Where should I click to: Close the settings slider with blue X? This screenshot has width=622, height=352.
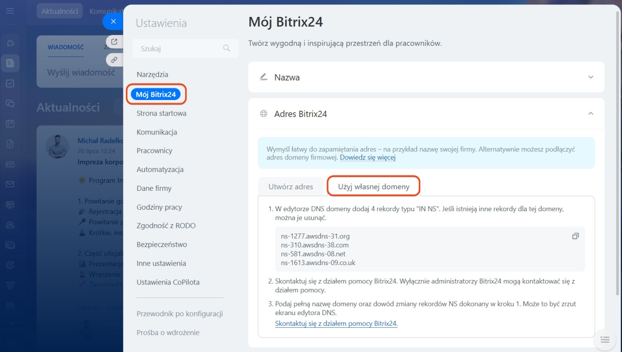click(113, 21)
